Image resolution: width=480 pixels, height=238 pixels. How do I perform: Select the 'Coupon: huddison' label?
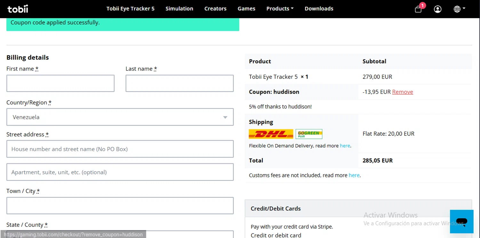pyautogui.click(x=274, y=92)
